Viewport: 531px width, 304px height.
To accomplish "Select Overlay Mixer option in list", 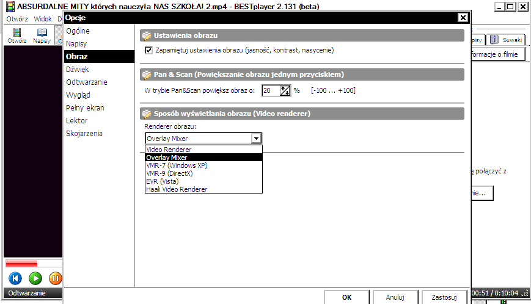I will pos(203,157).
